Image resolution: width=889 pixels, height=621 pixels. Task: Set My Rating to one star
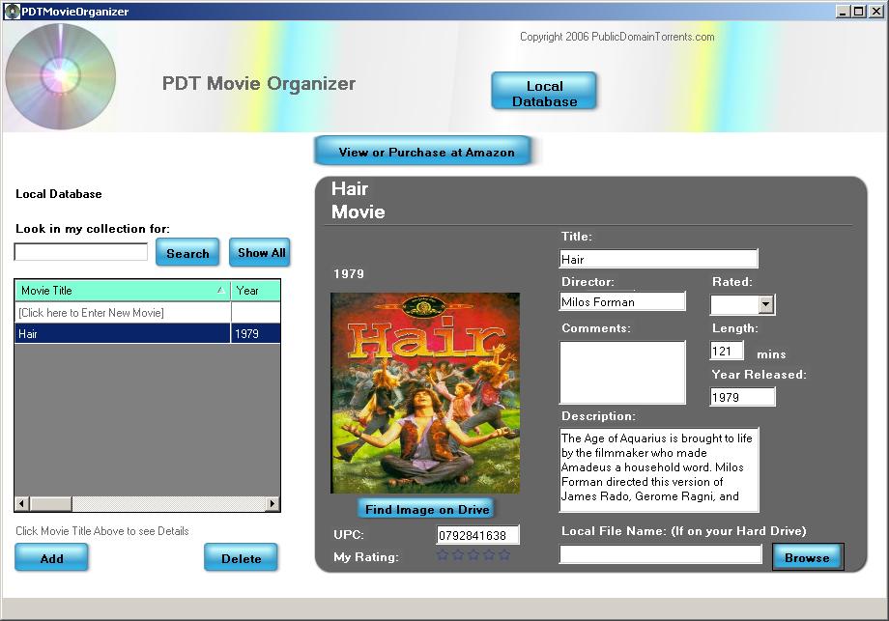pos(443,555)
